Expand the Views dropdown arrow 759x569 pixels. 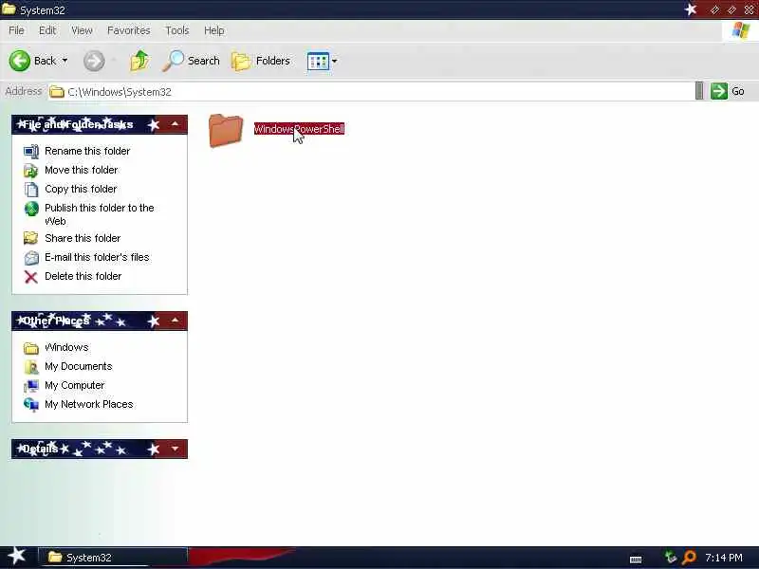335,61
